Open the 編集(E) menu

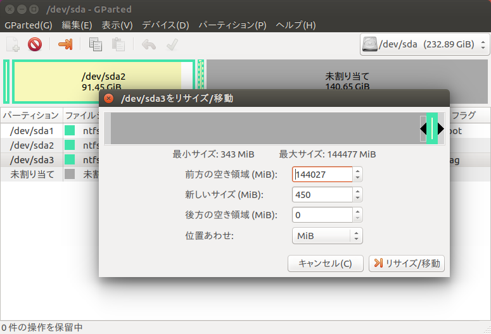(x=77, y=25)
